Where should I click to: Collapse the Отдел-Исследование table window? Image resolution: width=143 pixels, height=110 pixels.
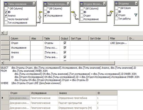pos(105,4)
